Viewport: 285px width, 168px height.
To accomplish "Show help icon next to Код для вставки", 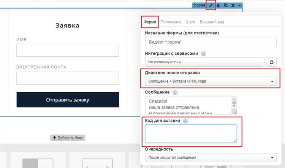I will point(185,121).
